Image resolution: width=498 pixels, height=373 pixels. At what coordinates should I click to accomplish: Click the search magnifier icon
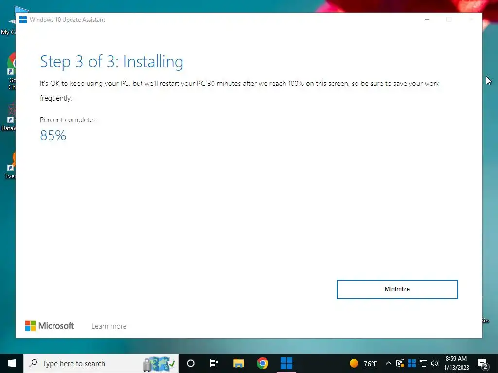pyautogui.click(x=34, y=363)
